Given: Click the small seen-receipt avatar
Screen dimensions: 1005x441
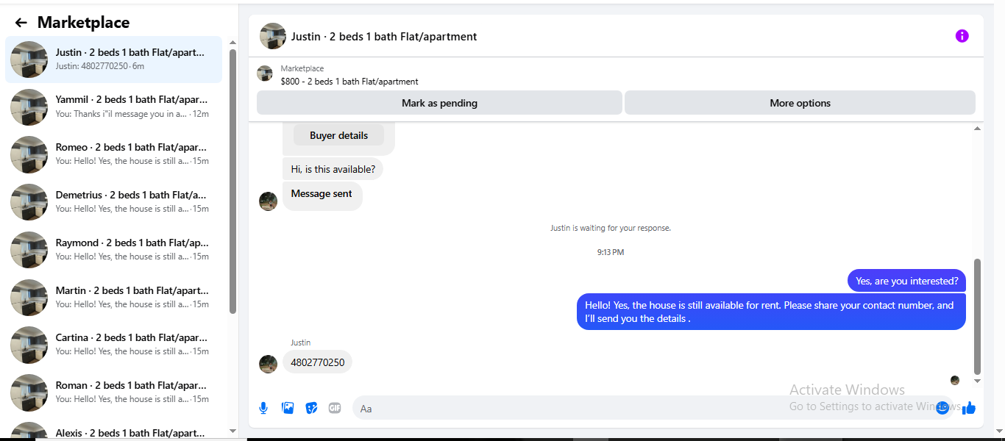Looking at the screenshot, I should (955, 381).
